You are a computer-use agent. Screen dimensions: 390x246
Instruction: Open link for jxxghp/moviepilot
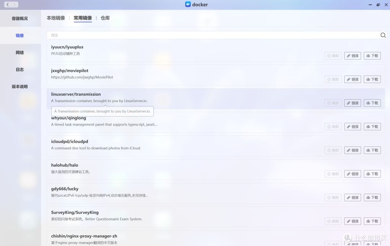click(x=353, y=79)
